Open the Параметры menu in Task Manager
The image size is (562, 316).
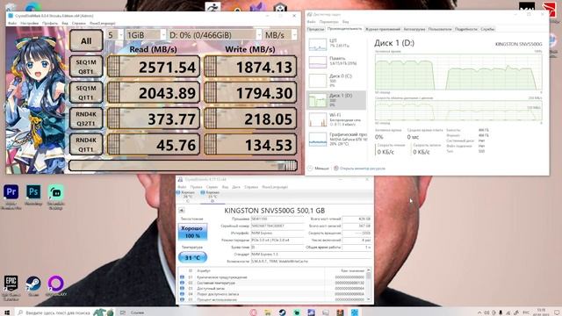(x=328, y=22)
